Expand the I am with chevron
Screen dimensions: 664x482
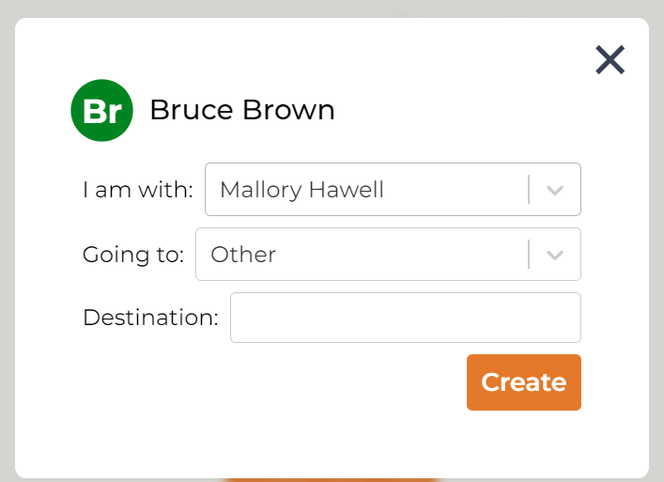pyautogui.click(x=555, y=190)
